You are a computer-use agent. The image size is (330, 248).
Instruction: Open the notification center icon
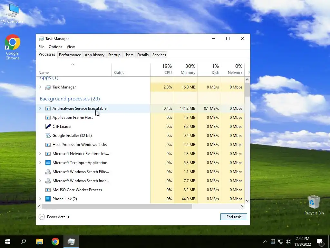coord(320,242)
